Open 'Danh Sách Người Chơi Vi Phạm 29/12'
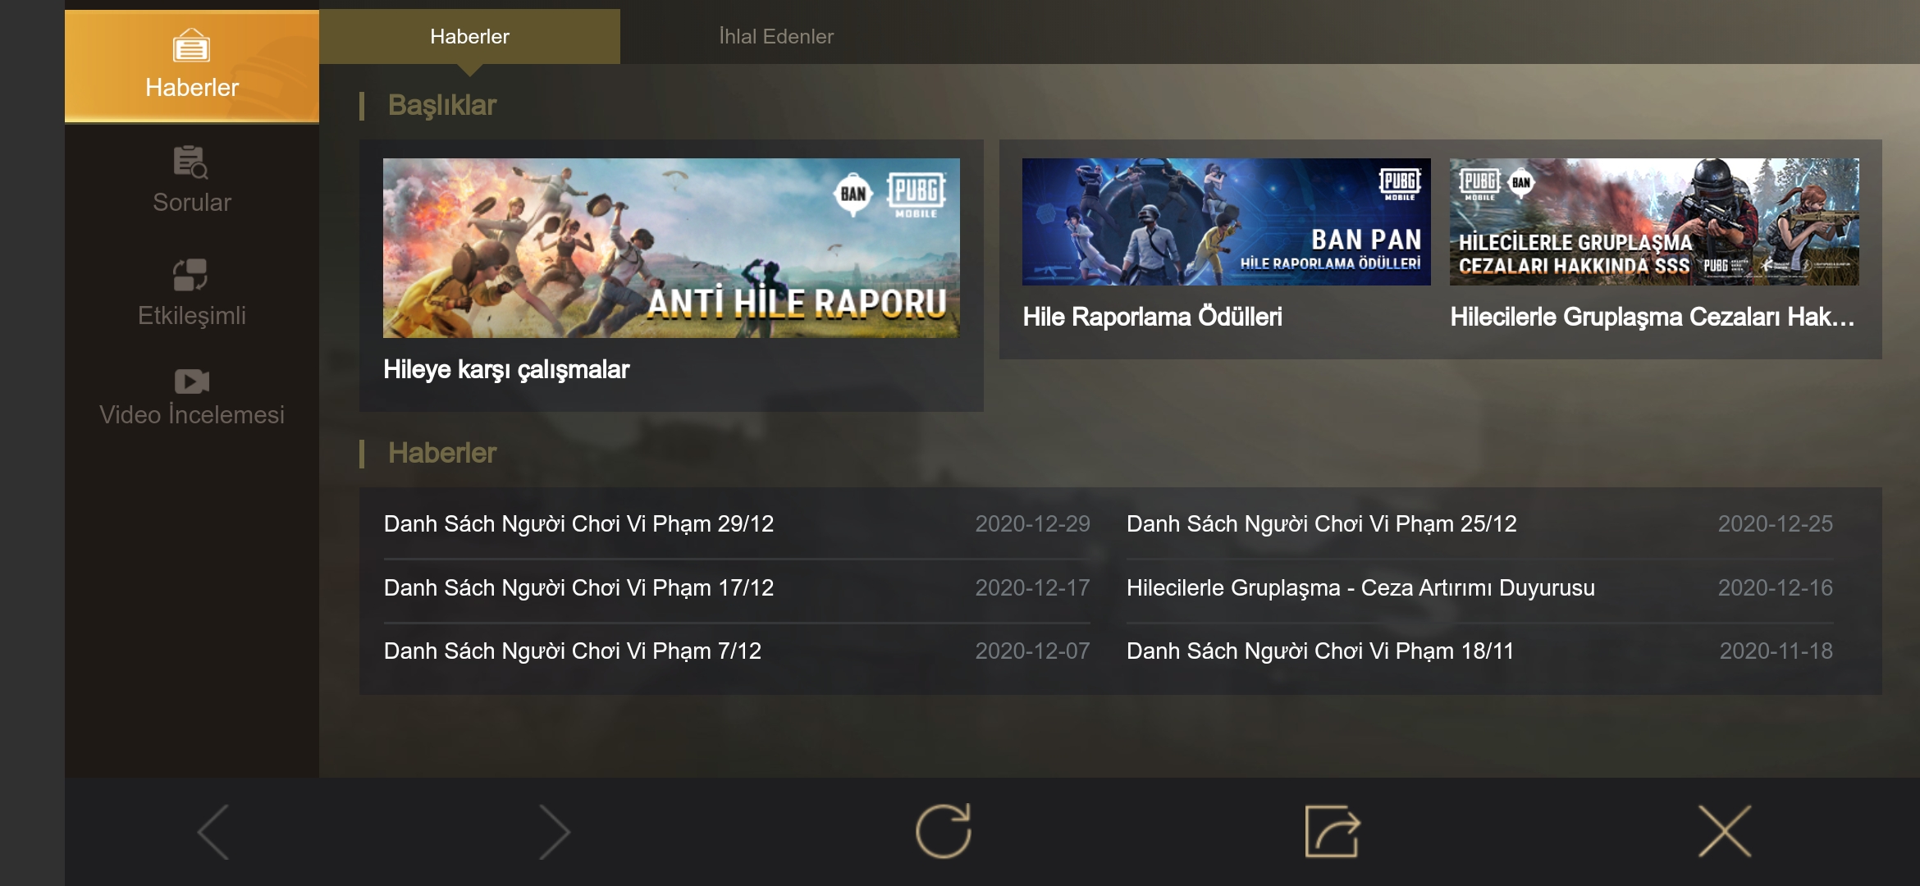The image size is (1920, 886). [x=578, y=523]
